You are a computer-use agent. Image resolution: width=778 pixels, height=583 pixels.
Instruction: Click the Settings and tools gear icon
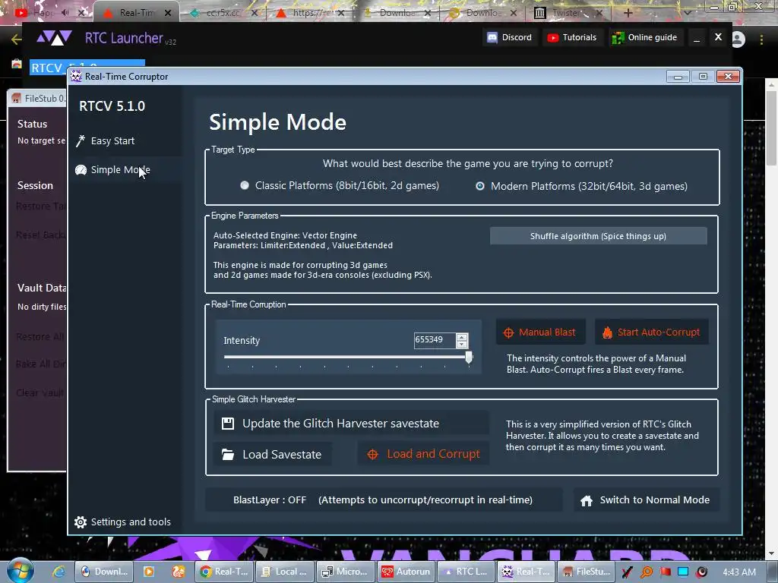(81, 522)
